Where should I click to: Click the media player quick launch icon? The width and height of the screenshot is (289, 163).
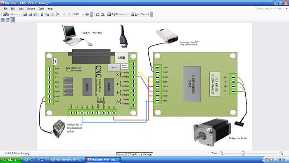click(42, 160)
